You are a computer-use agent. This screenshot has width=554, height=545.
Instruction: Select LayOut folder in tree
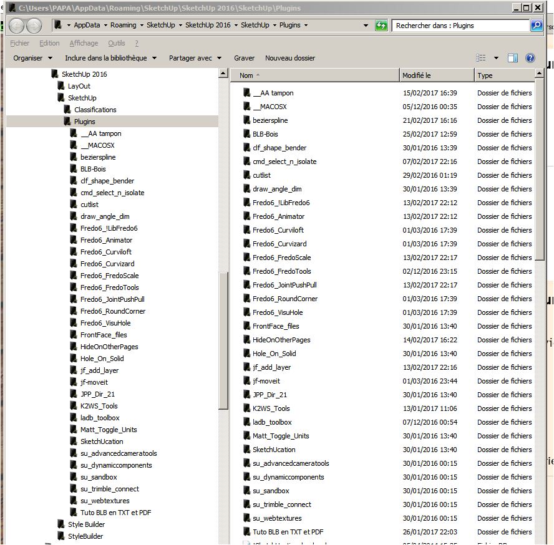coord(79,86)
